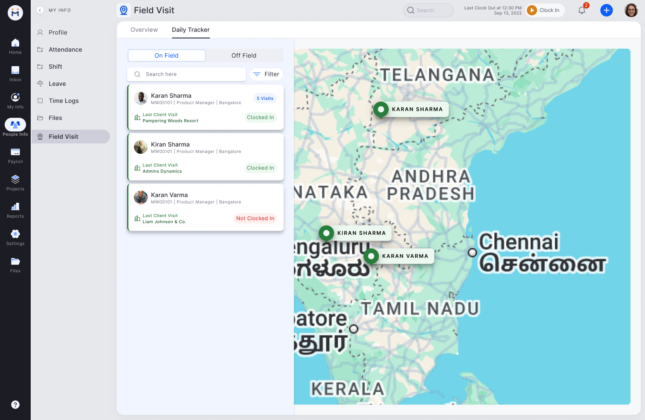The width and height of the screenshot is (645, 420).
Task: Switch to the Overview tab
Action: click(144, 29)
